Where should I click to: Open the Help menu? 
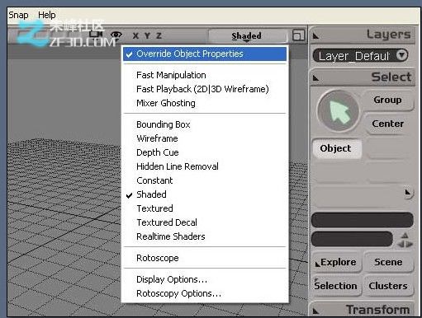(47, 15)
